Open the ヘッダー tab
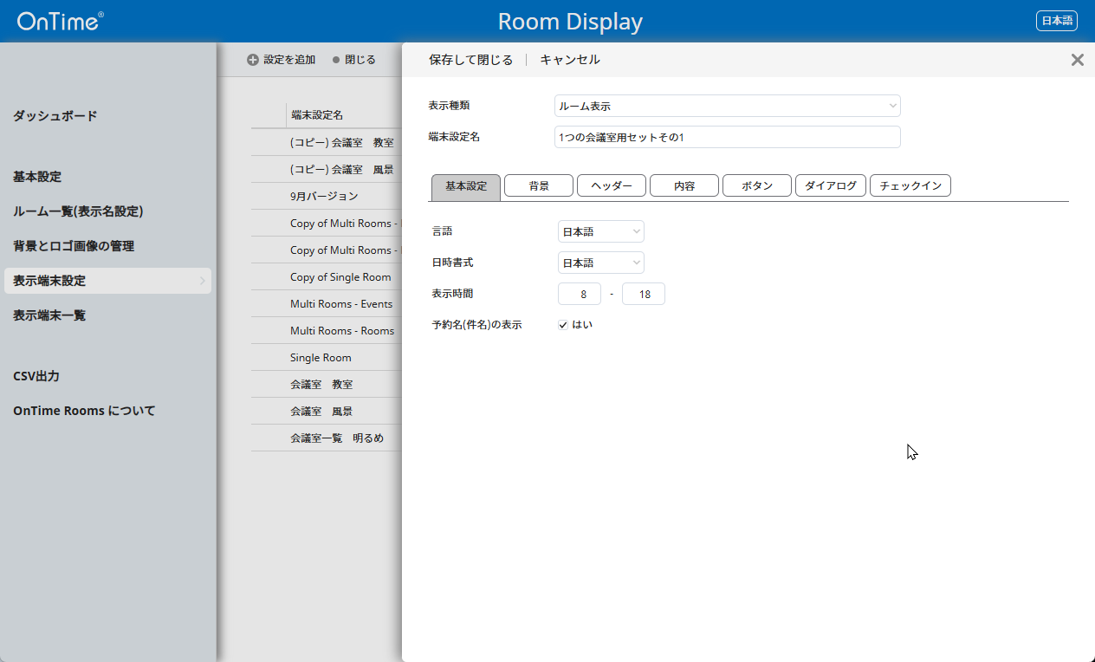The width and height of the screenshot is (1095, 662). pos(611,186)
